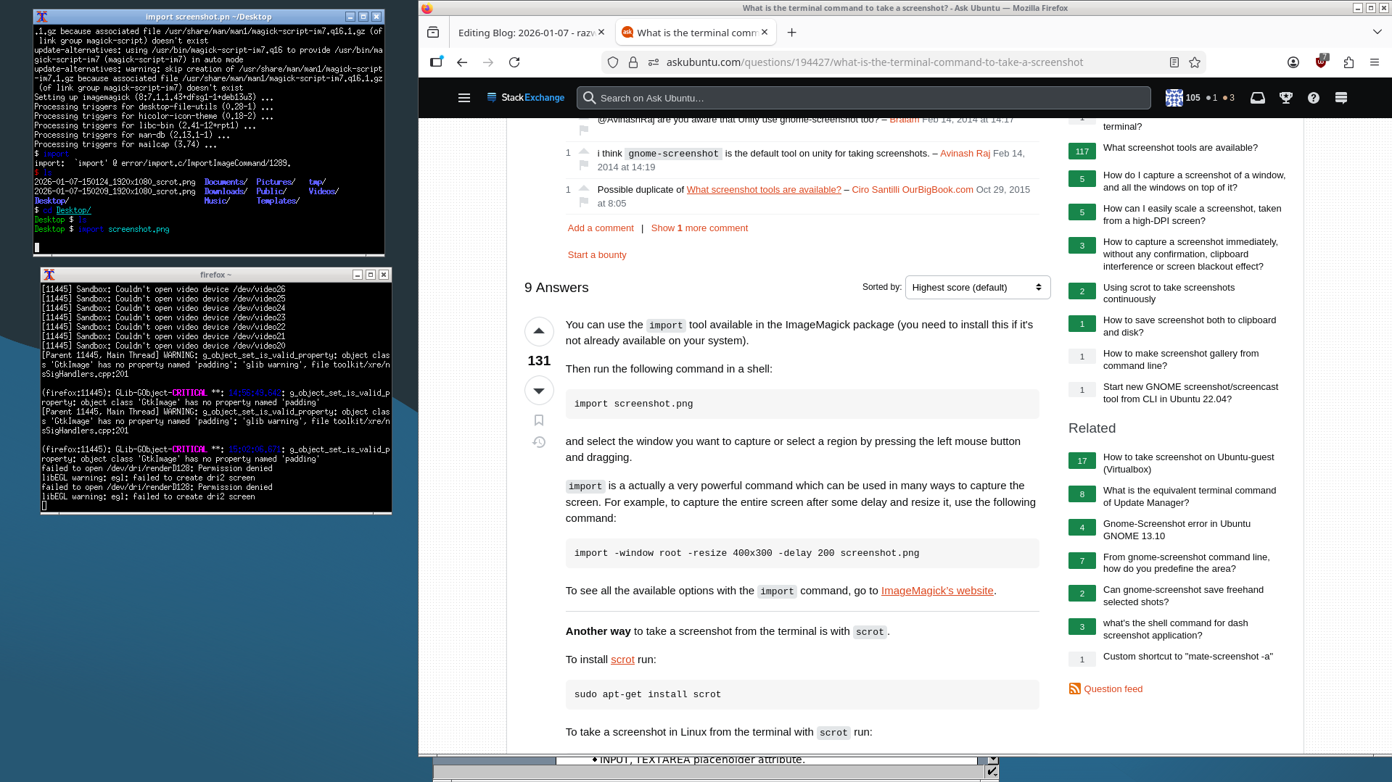This screenshot has height=782, width=1392.
Task: Open ImageMagick's website link
Action: click(936, 591)
